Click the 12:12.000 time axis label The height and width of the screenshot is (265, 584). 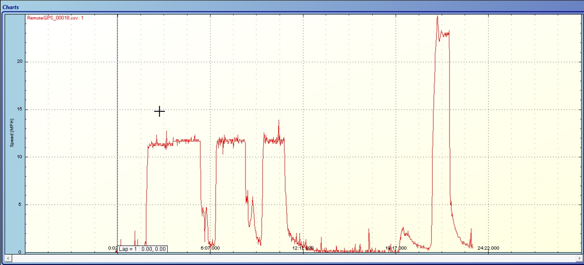coord(303,248)
